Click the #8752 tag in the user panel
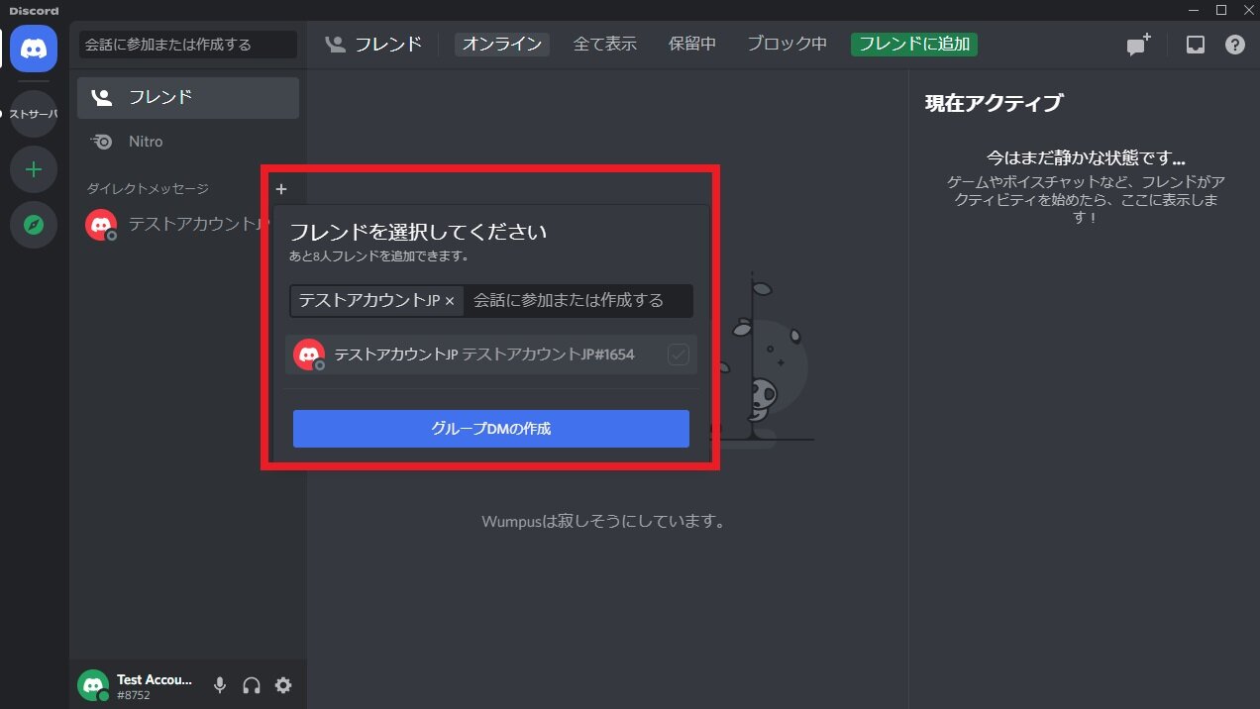This screenshot has height=709, width=1260. tap(132, 695)
